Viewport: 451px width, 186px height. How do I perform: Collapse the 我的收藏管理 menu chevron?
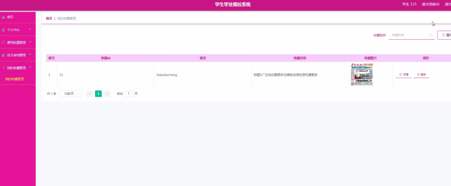pos(30,67)
